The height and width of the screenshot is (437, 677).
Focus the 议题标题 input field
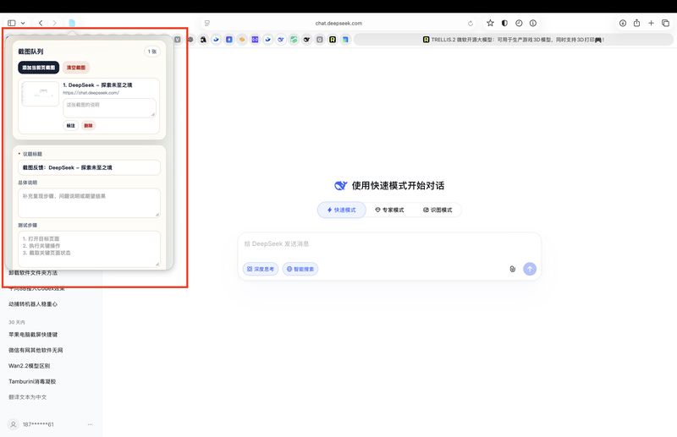[89, 167]
